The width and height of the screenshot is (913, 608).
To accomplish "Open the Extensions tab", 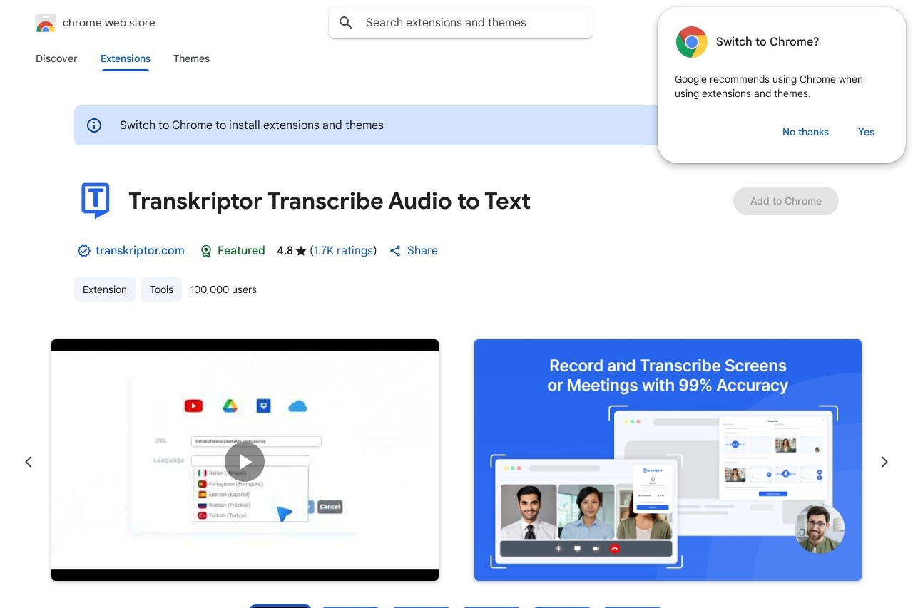I will pos(126,58).
